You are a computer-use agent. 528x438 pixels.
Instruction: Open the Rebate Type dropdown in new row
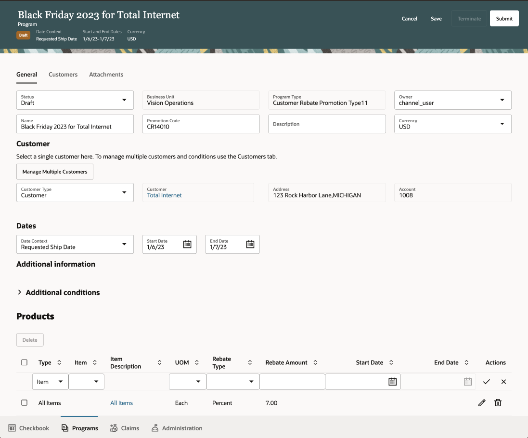click(232, 382)
